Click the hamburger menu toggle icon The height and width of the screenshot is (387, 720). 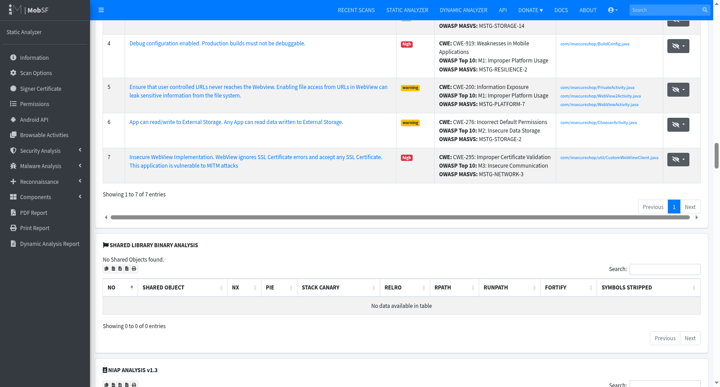pos(101,10)
